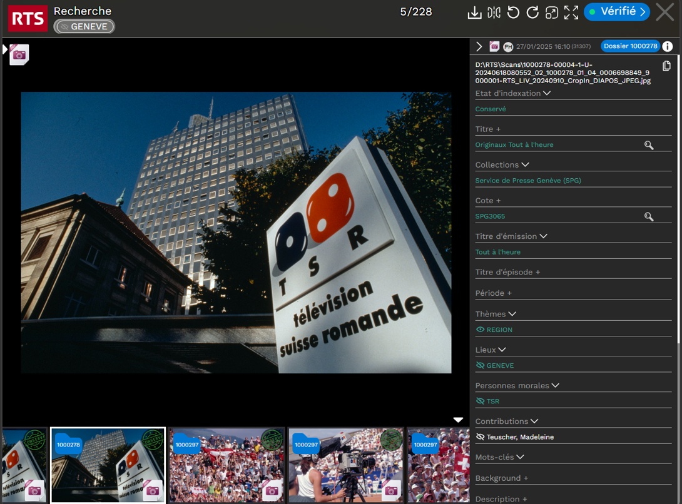Click 'Tout à l'heure' emission link
The image size is (682, 504).
click(x=497, y=252)
